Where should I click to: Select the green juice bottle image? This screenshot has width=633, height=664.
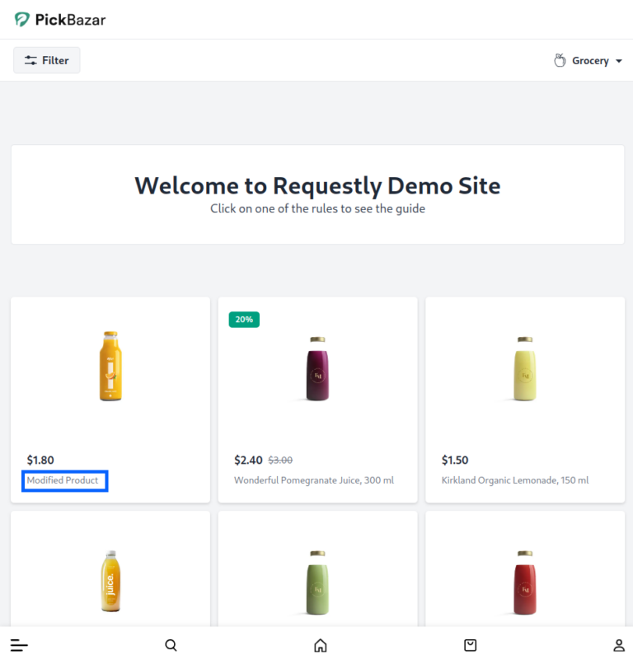[x=318, y=582]
